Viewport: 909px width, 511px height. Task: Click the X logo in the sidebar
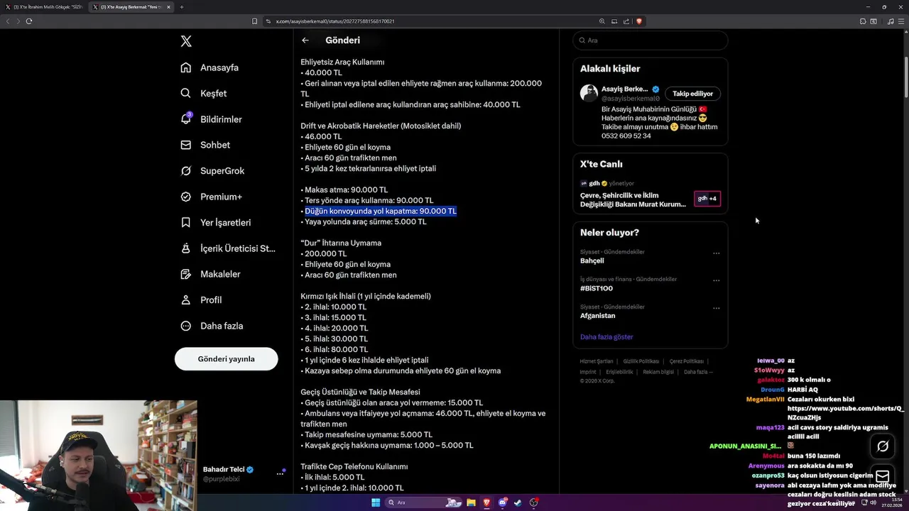(x=186, y=41)
